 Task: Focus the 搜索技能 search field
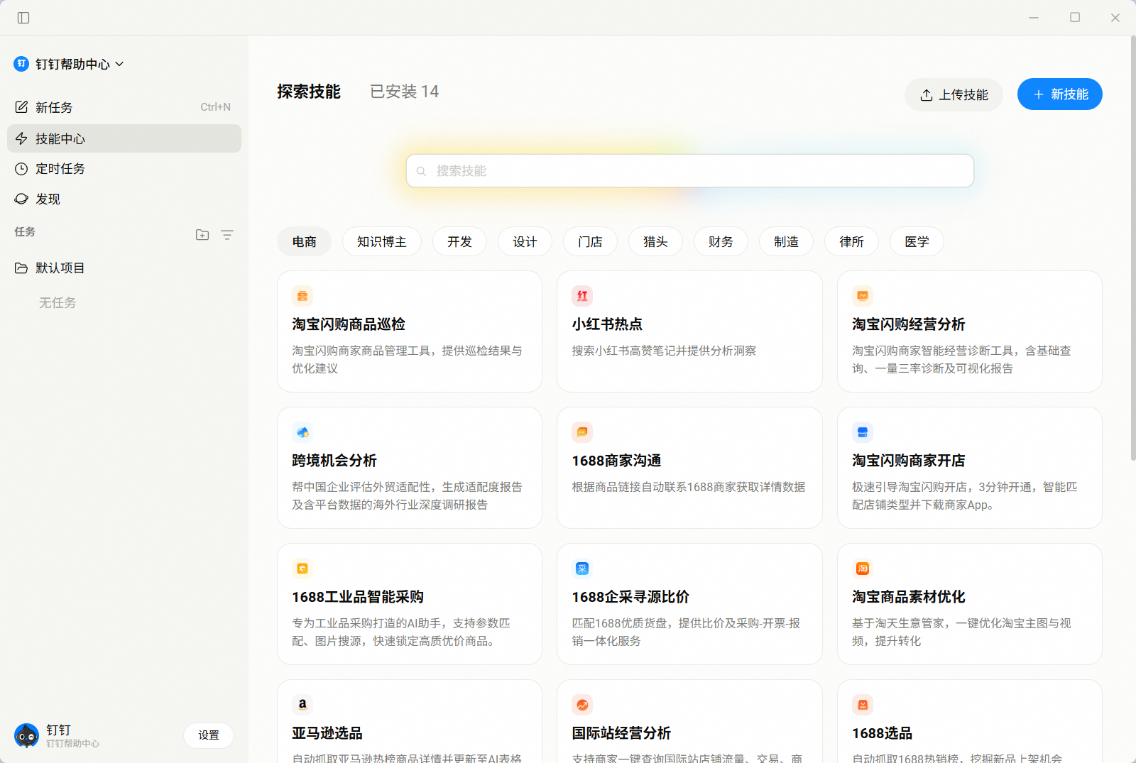click(690, 171)
